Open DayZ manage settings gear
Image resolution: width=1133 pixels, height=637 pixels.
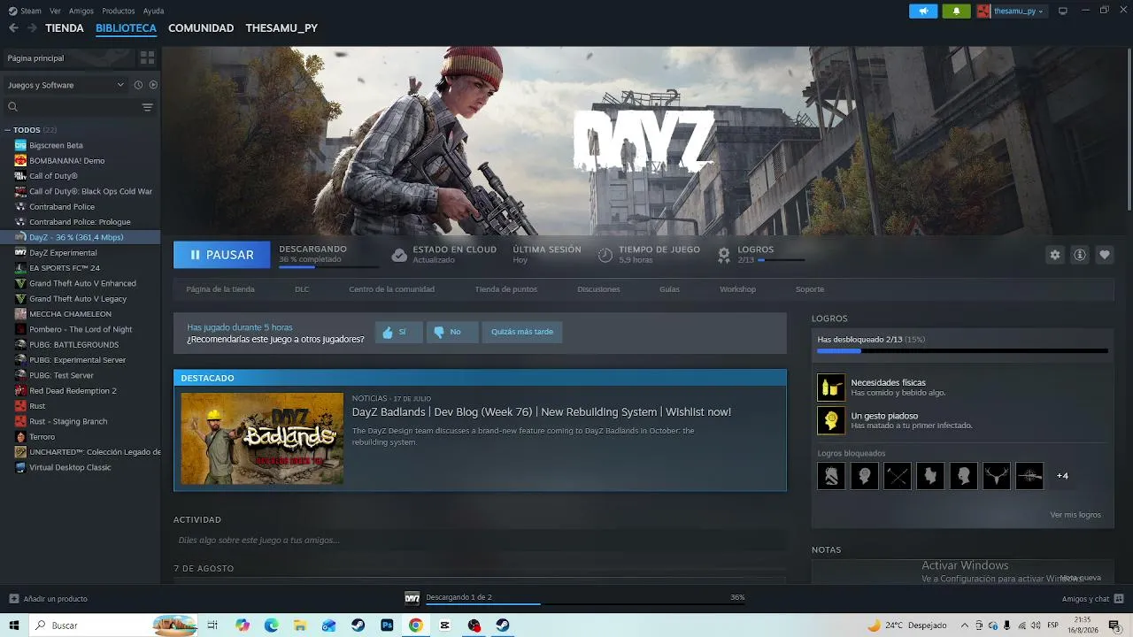click(1055, 255)
